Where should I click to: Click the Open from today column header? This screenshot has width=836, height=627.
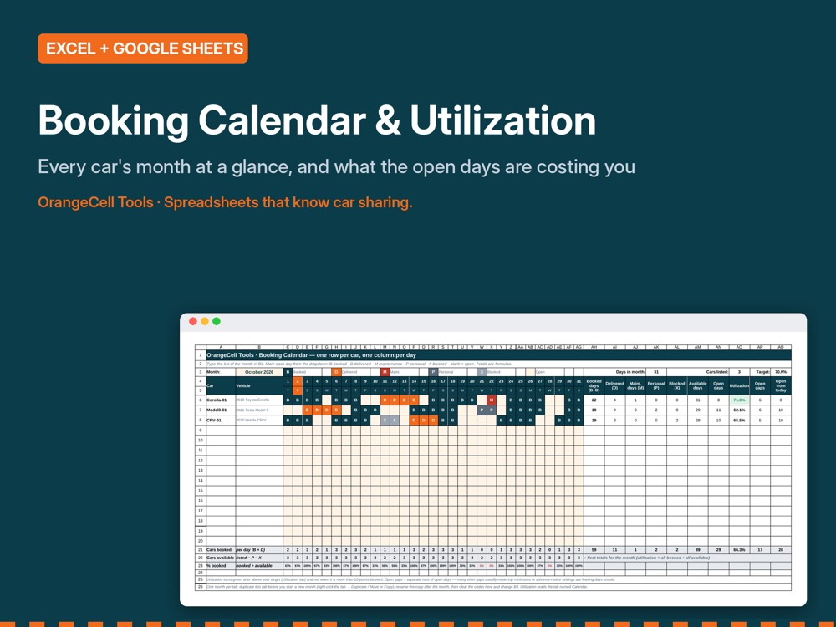[781, 385]
